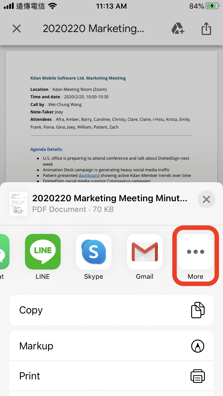Viewport: 223px width, 396px height.
Task: Tap the Copy action
Action: point(111,310)
